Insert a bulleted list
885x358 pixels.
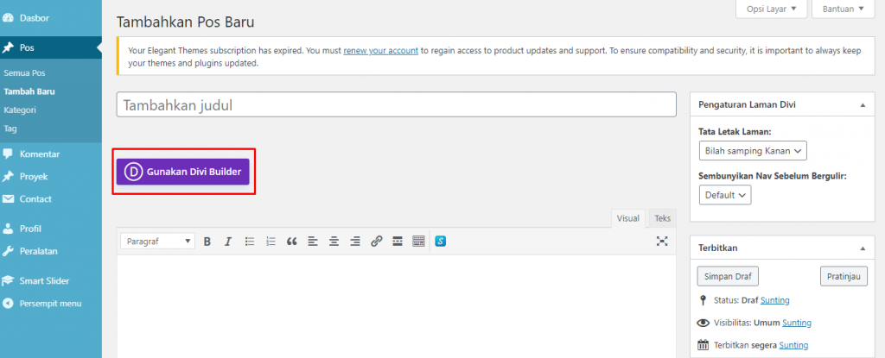[250, 242]
